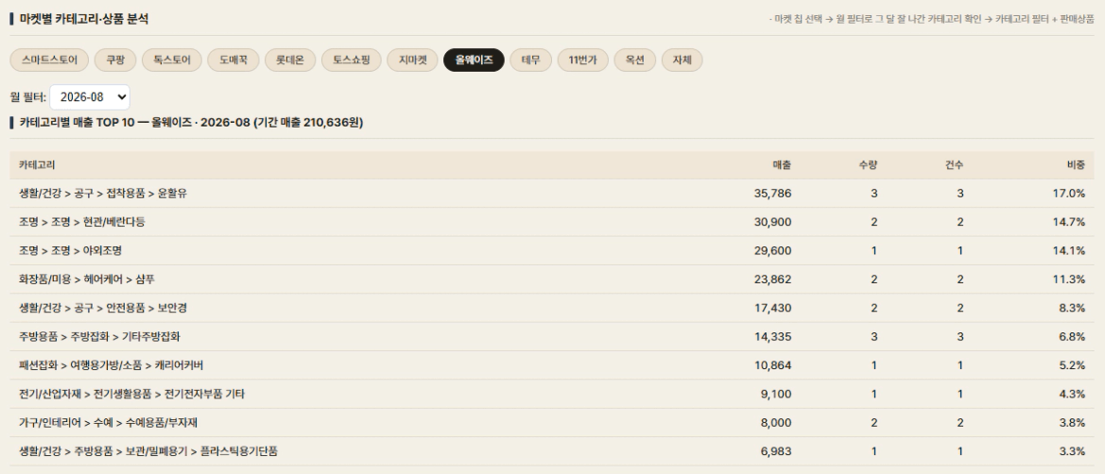1105x474 pixels.
Task: Select the 샴푸 category row
Action: point(552,279)
